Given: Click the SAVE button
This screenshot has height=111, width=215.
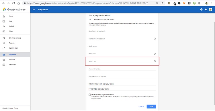Looking at the screenshot, I should coord(151,106).
